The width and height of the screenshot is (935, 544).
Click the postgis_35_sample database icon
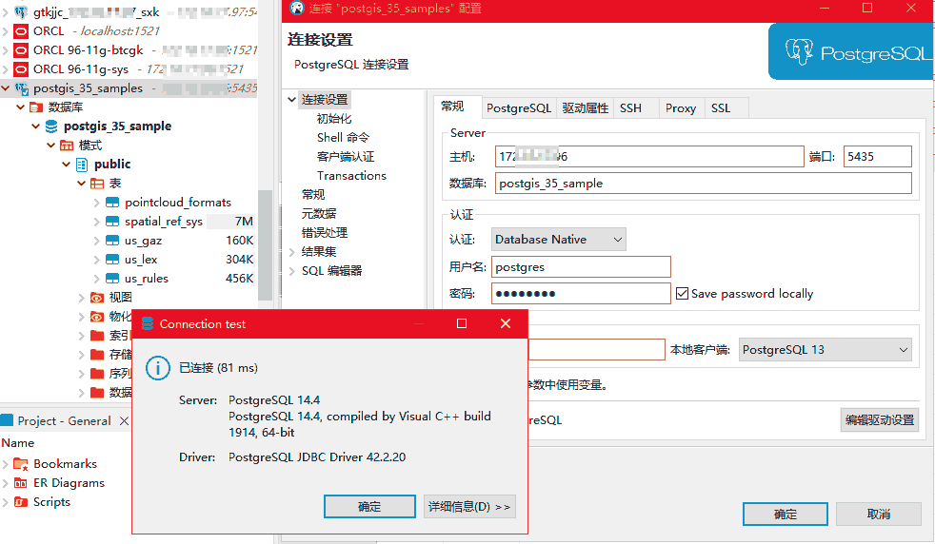coord(51,126)
